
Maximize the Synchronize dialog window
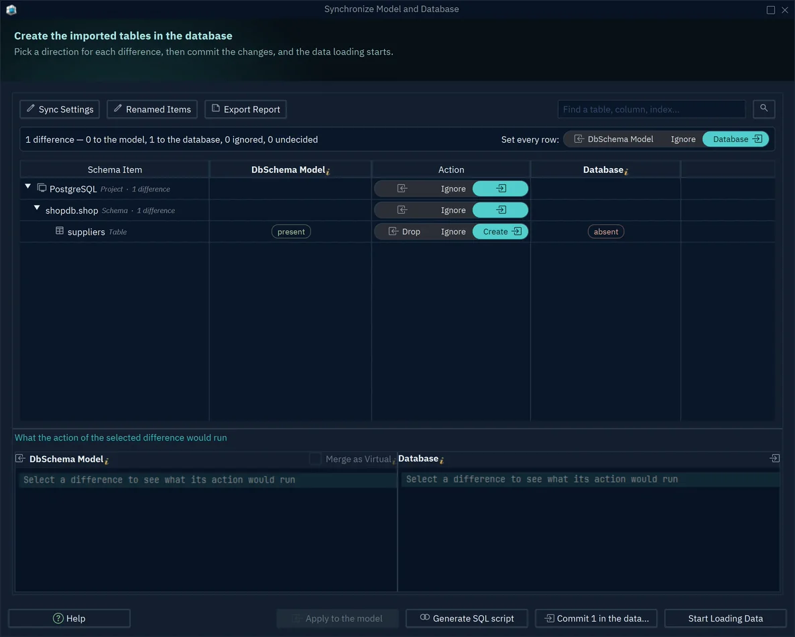pyautogui.click(x=771, y=9)
